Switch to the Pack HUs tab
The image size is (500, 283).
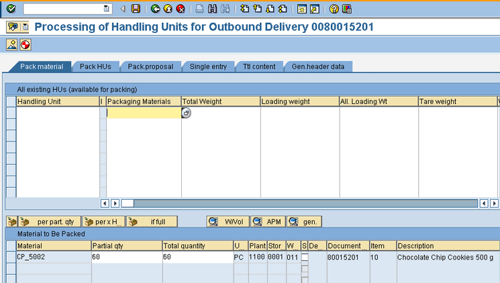tap(95, 66)
